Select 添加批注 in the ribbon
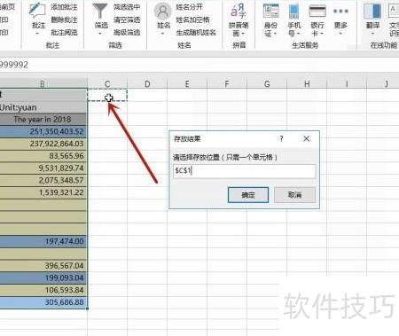 [x=64, y=7]
